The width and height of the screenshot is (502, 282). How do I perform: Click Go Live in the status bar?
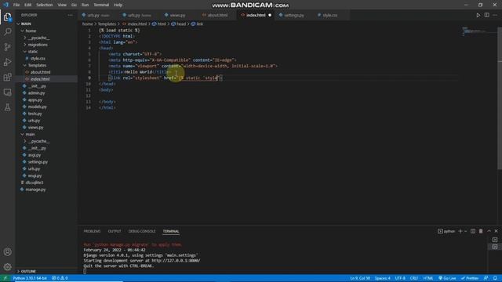coord(447,278)
